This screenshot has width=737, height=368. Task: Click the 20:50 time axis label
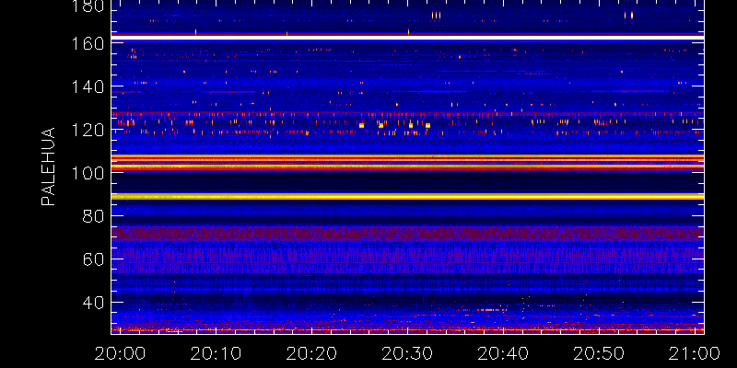click(x=599, y=353)
